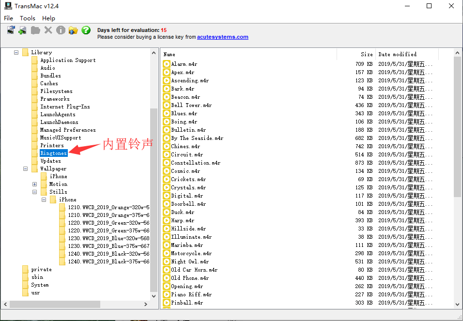Select the Piano Riff.m4r file name

click(191, 294)
